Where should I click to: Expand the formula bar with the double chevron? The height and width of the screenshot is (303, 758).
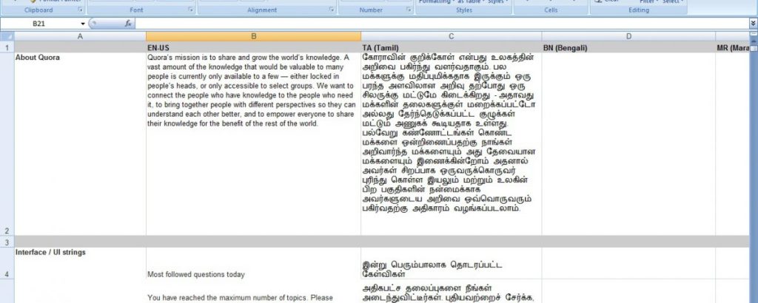click(x=753, y=23)
